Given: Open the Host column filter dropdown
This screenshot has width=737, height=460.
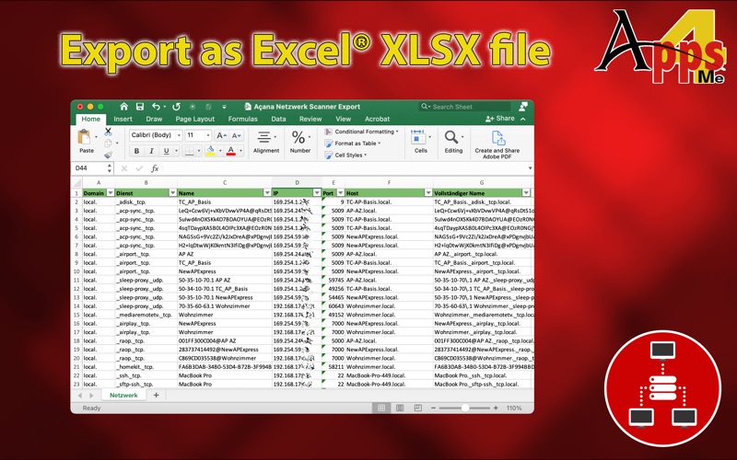Looking at the screenshot, I should tap(428, 193).
